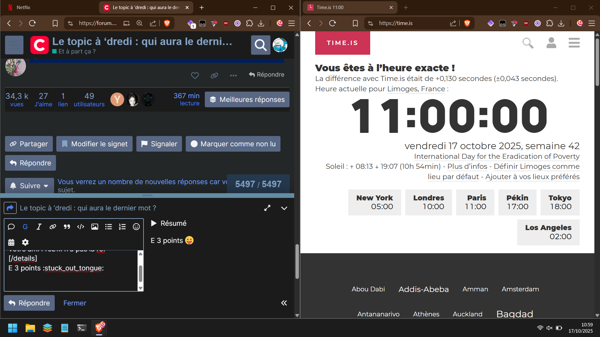Toggle the composer fullscreen arrows
This screenshot has width=600, height=337.
coord(267,208)
